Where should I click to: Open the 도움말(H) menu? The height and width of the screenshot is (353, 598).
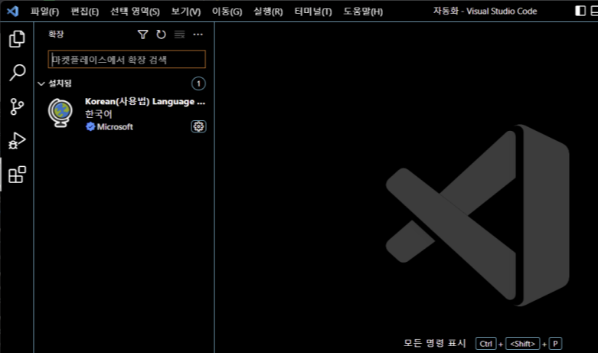pos(363,11)
